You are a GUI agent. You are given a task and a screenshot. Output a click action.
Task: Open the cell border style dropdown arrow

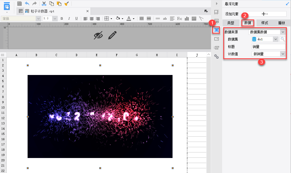coord(111,19)
